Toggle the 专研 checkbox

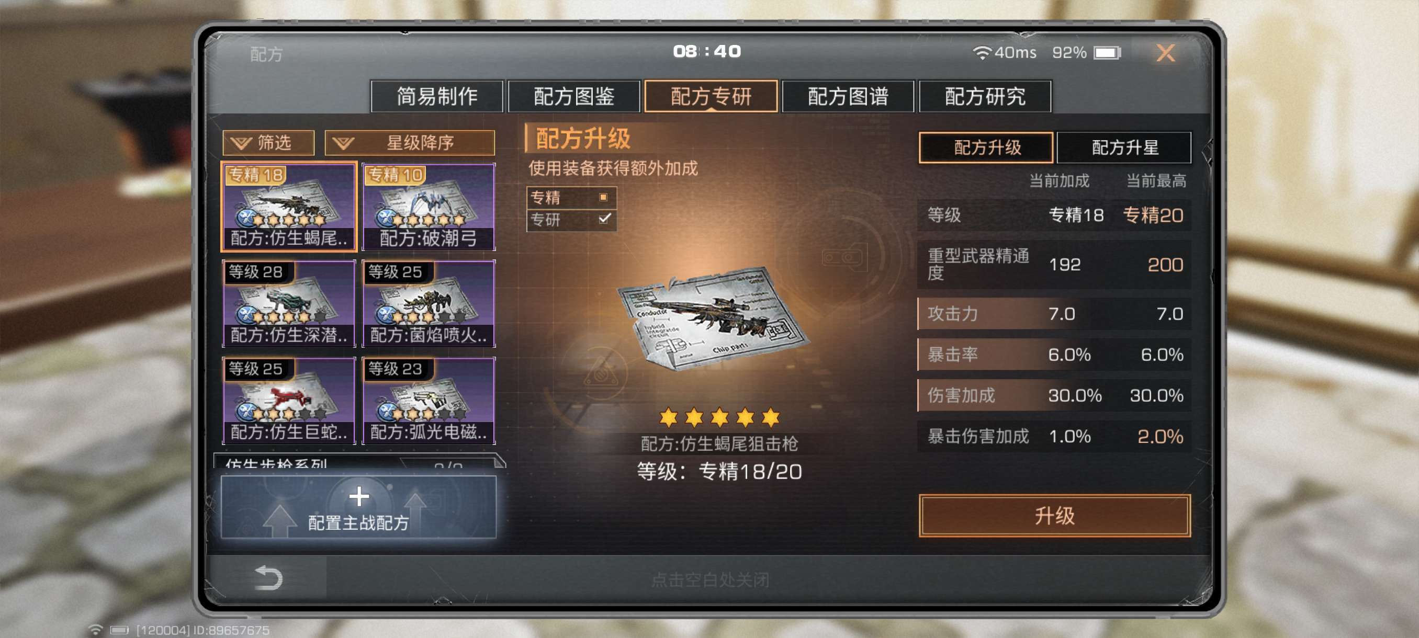[604, 219]
